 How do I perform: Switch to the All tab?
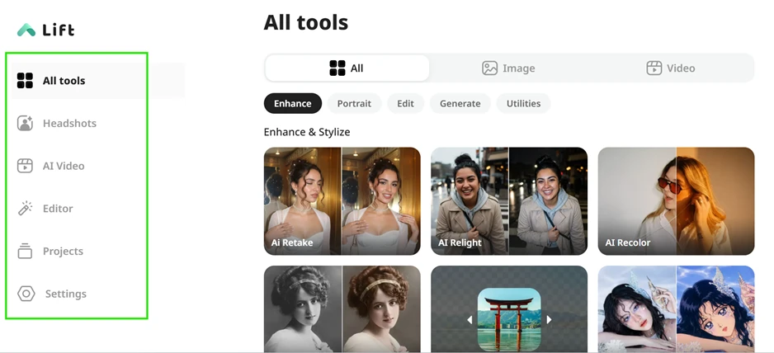tap(347, 68)
